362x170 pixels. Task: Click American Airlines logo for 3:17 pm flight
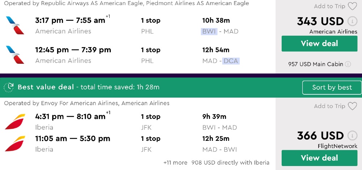[x=15, y=25]
